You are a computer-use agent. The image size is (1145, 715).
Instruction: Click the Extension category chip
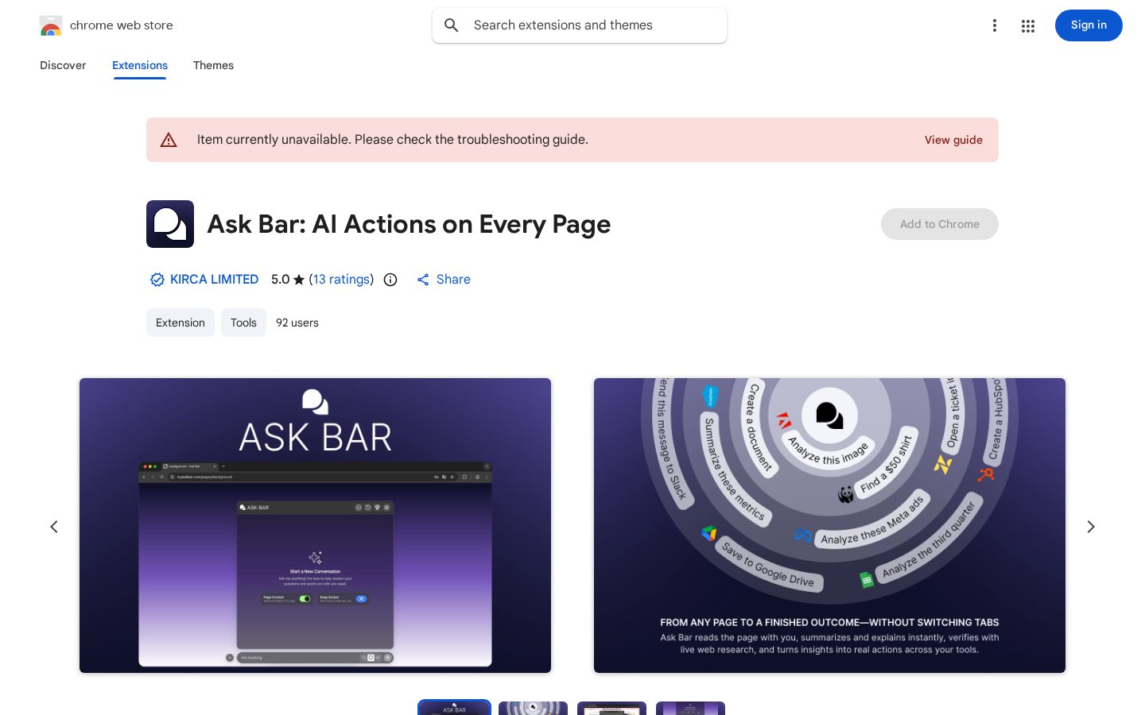(180, 323)
